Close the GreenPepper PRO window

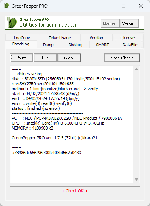click(x=141, y=6)
